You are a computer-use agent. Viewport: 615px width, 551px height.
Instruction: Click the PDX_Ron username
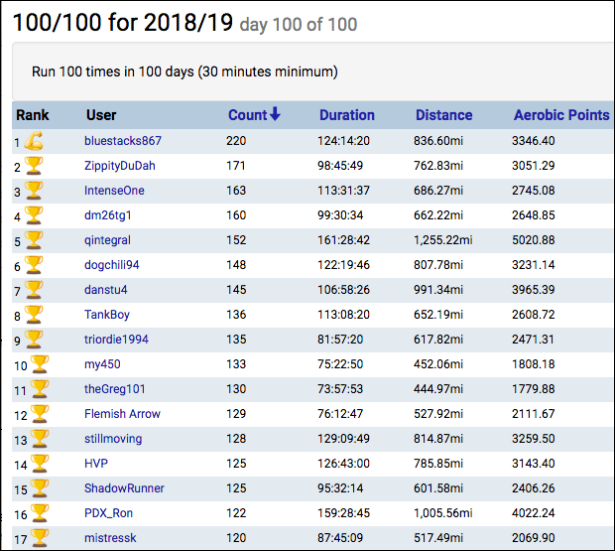[108, 513]
